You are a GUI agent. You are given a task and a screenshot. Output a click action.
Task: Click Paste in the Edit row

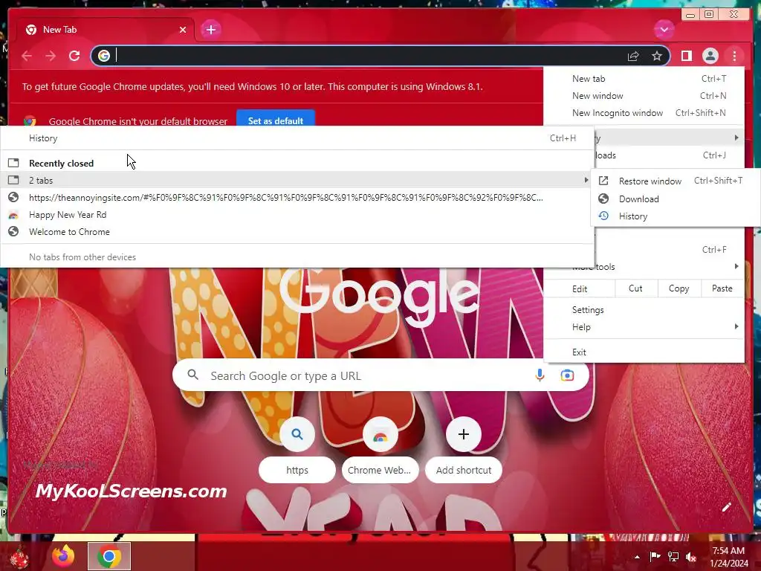tap(722, 288)
